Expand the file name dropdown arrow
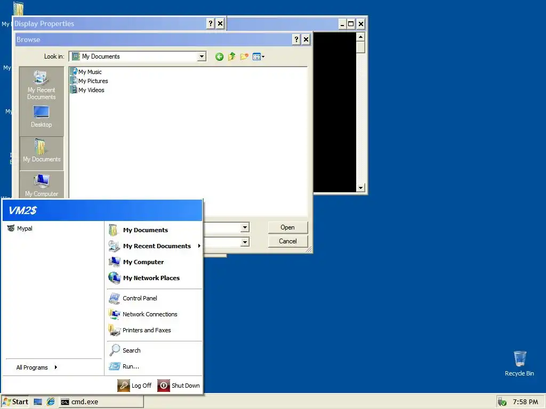The width and height of the screenshot is (546, 409). click(x=245, y=227)
